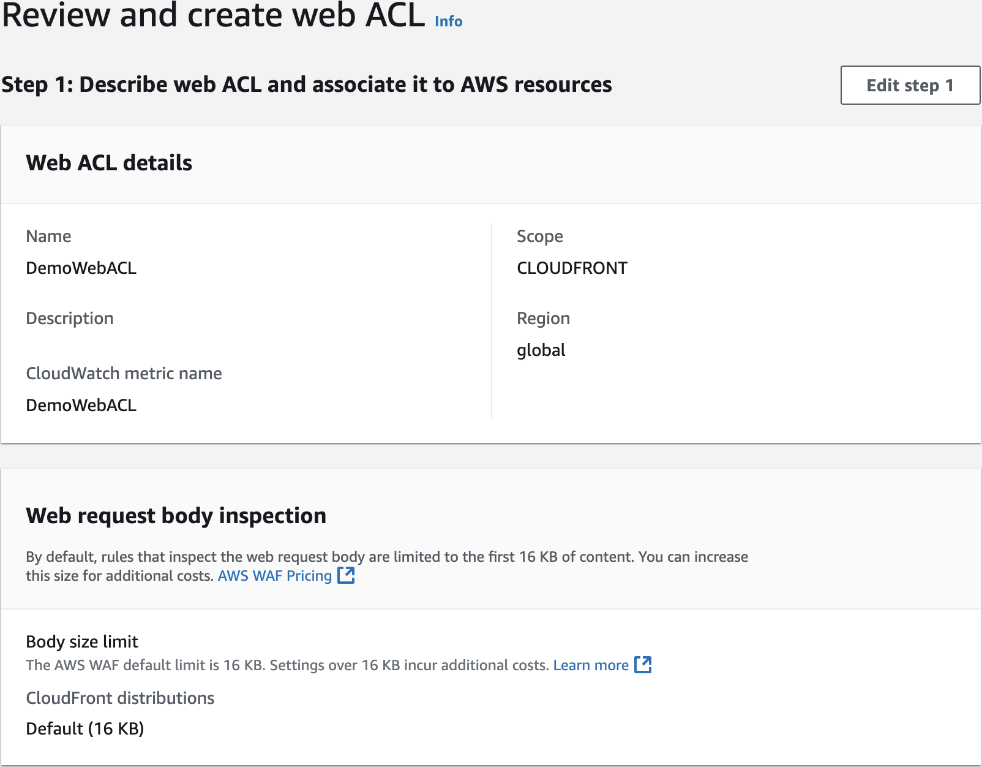
Task: Click external link icon after Learn more
Action: [643, 665]
